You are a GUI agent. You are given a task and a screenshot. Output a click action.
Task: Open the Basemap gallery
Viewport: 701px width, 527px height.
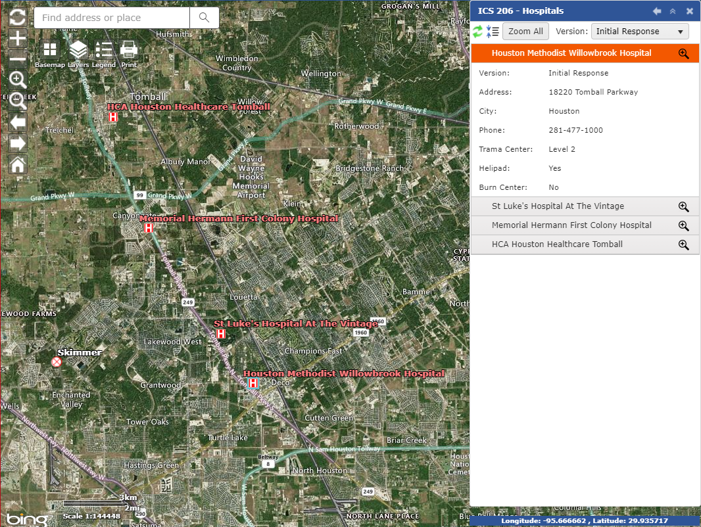point(50,49)
